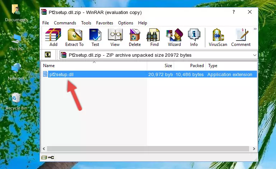
Task: Click the 20,972 bytes size cell
Action: pos(160,75)
